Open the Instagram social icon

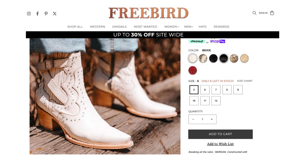29,14
